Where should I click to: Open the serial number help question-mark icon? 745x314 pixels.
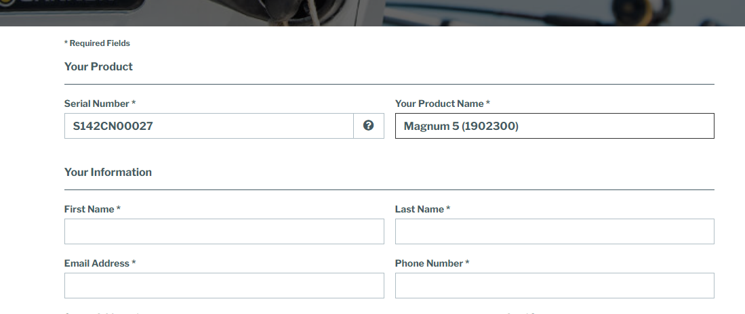coord(368,126)
